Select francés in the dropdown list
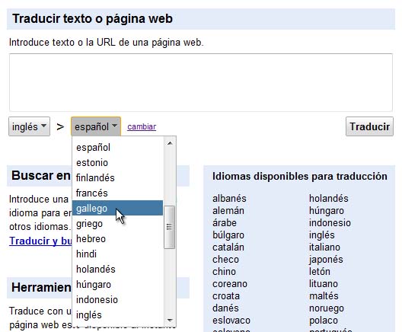This screenshot has width=402, height=332. click(117, 193)
